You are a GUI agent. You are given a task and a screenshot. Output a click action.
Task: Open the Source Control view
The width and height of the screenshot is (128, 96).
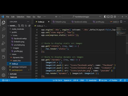[x=3, y=36]
